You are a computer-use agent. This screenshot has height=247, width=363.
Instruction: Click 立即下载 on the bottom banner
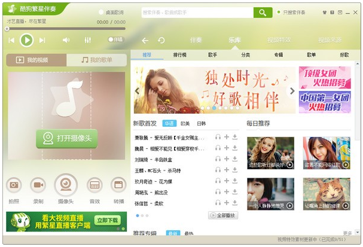[108, 220]
